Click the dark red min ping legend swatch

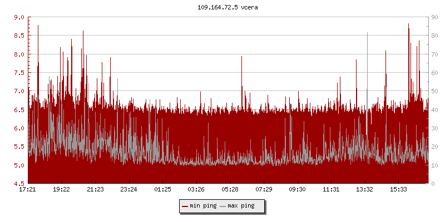pos(185,206)
